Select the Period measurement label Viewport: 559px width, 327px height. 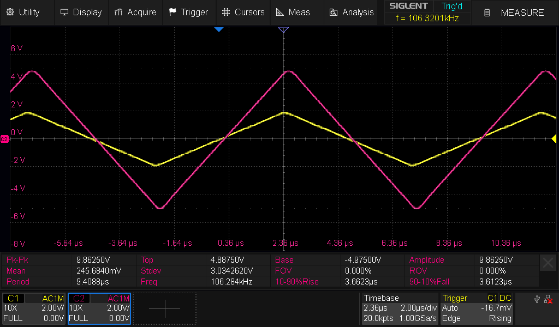(18, 282)
